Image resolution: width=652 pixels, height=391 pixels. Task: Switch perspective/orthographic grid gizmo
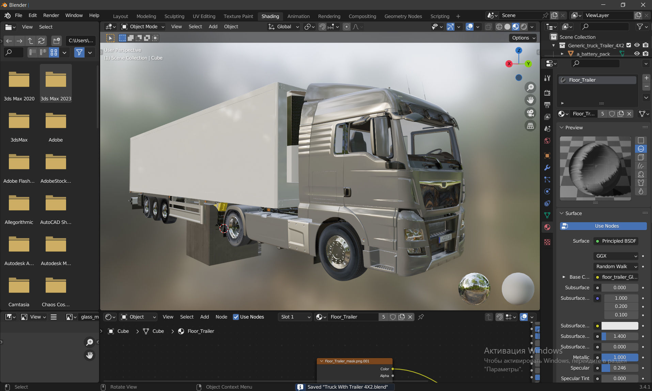coord(530,126)
